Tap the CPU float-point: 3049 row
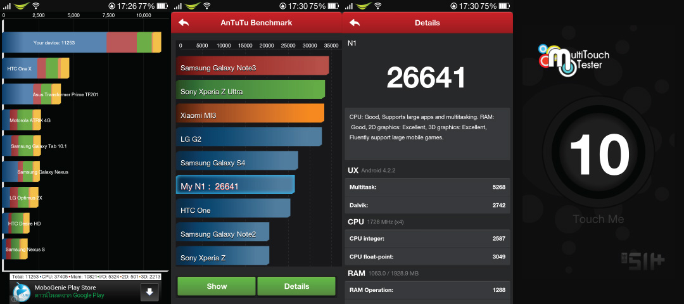The image size is (684, 304). pos(427,256)
